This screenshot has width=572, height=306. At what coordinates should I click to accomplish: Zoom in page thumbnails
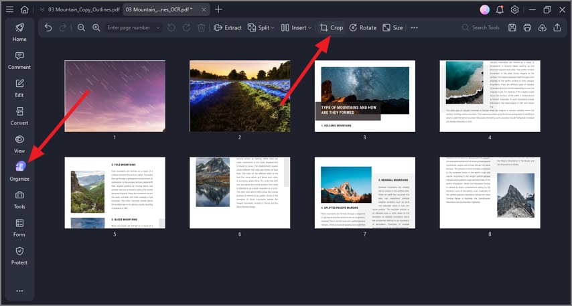click(96, 27)
